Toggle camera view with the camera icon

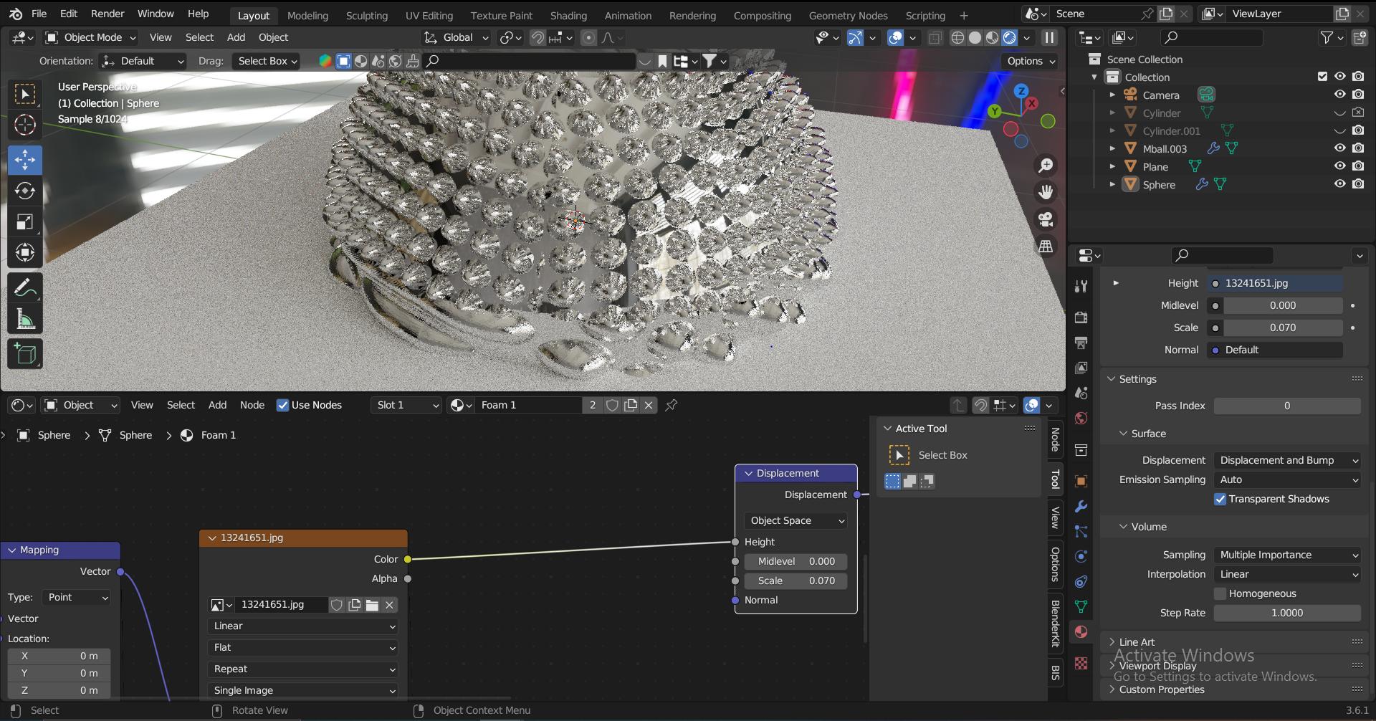[x=1046, y=219]
